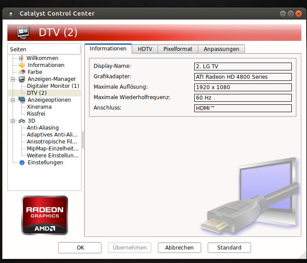Open Adaptives Anti-Ali... page
The height and width of the screenshot is (263, 307).
(x=52, y=135)
